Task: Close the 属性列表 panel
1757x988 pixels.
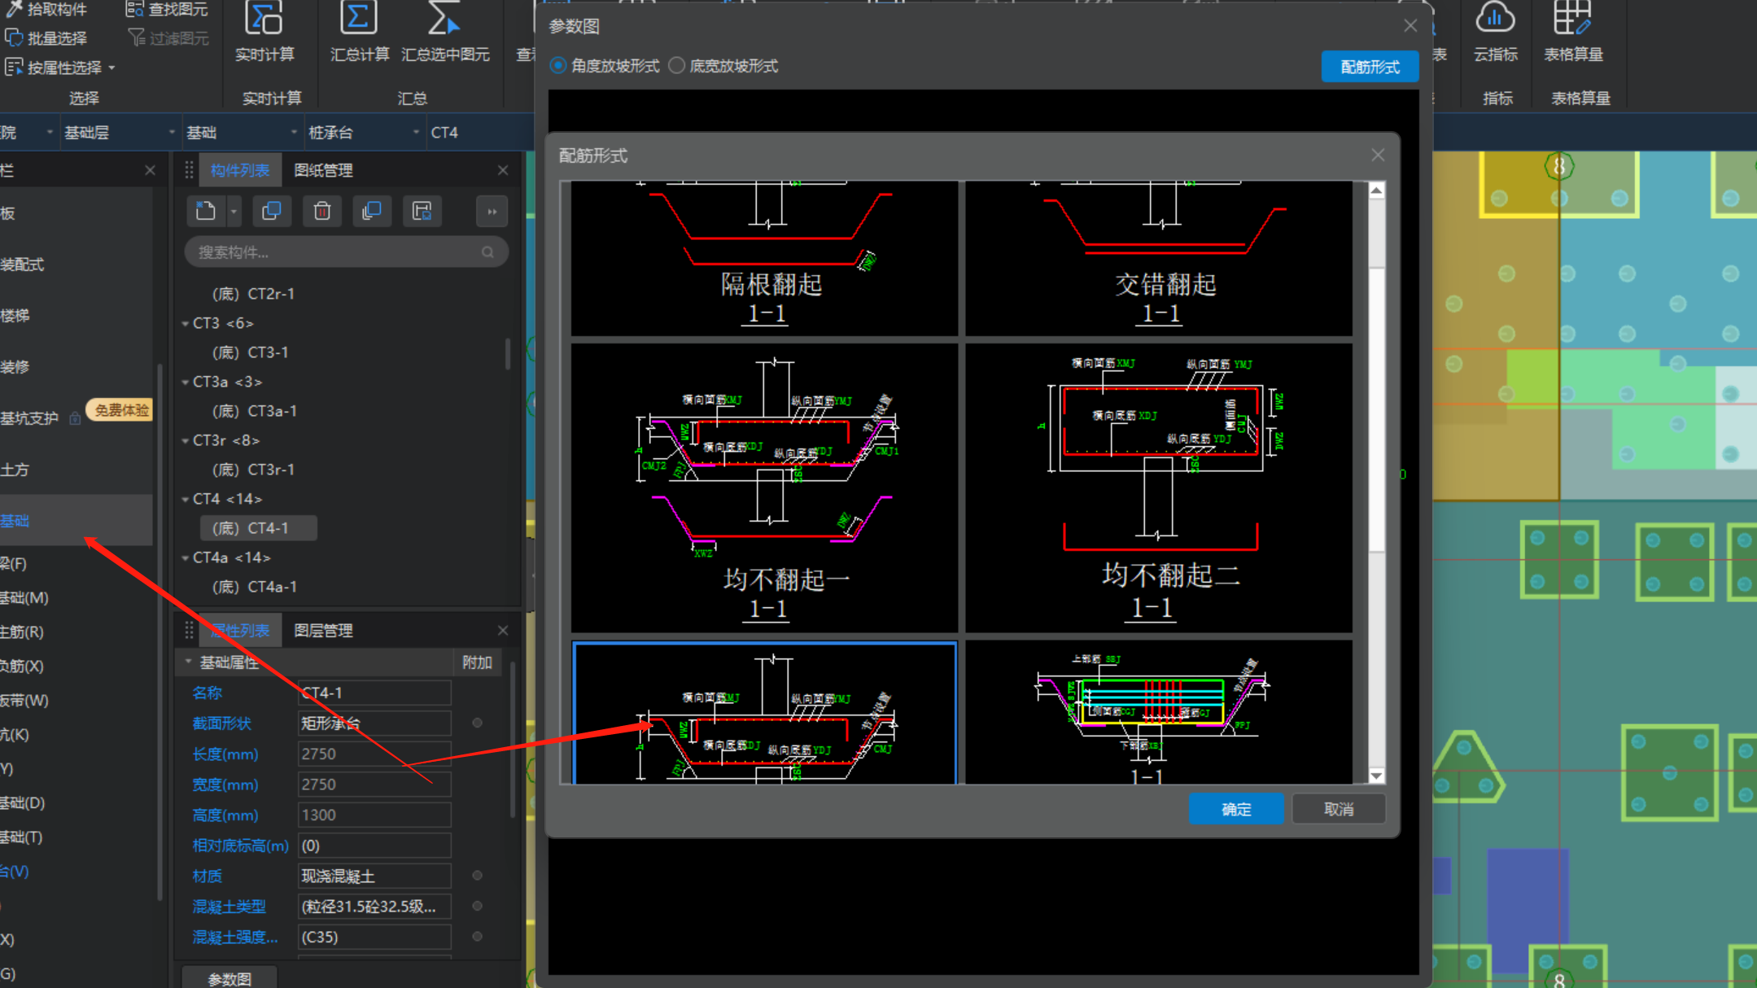Action: (x=503, y=631)
